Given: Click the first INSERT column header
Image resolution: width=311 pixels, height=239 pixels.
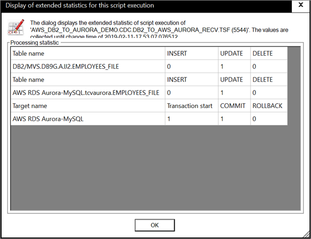Looking at the screenshot, I should tap(192, 53).
